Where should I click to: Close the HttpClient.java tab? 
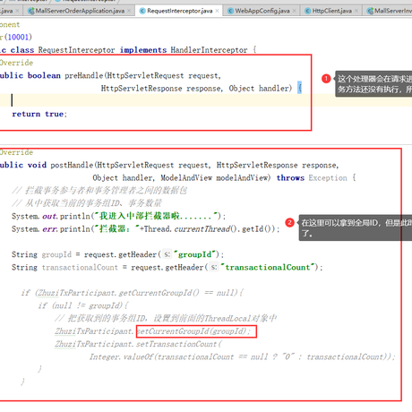(x=356, y=11)
